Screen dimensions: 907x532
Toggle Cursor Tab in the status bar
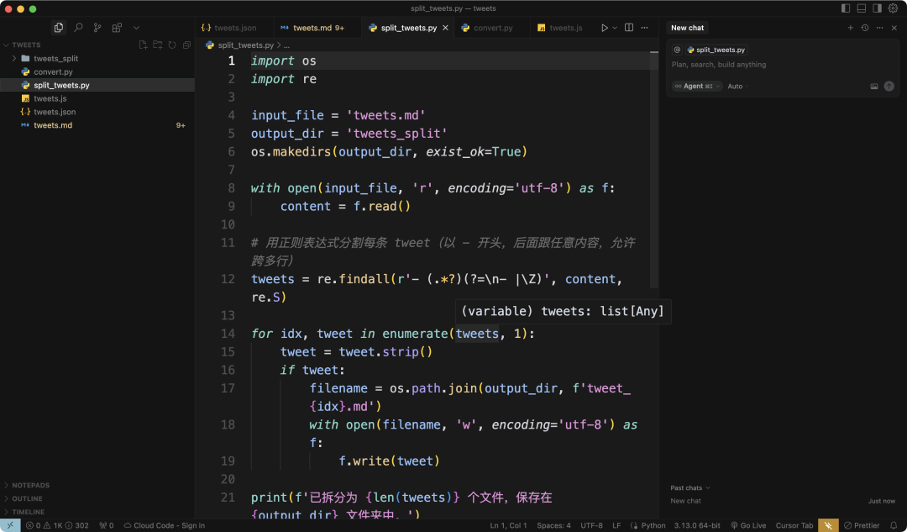pyautogui.click(x=794, y=525)
